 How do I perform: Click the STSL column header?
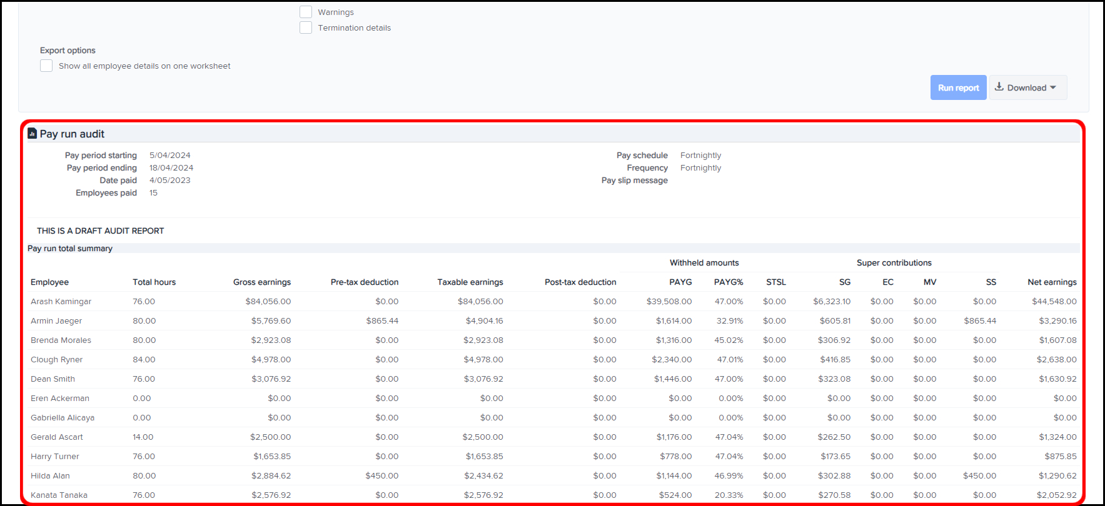tap(776, 282)
